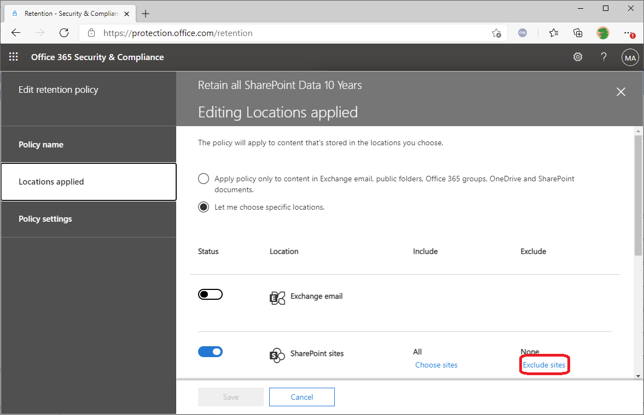
Task: Click the vertical scrollbar thumb
Action: pyautogui.click(x=638, y=195)
